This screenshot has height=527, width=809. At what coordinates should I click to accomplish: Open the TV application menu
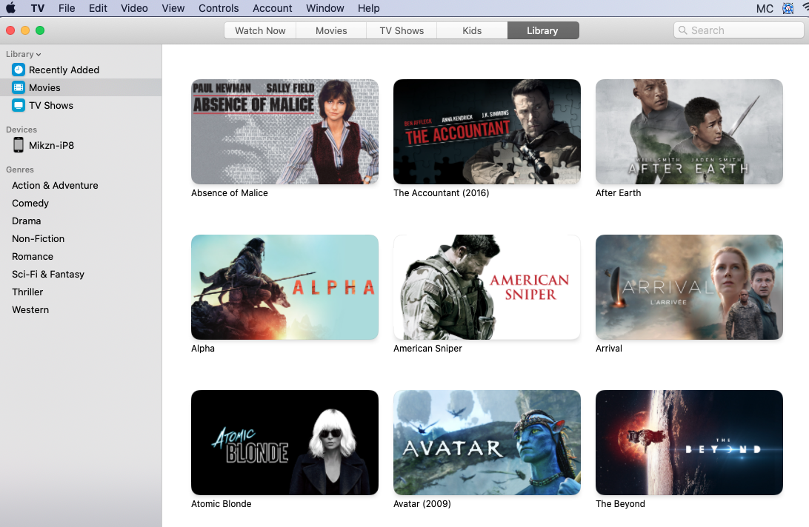(38, 8)
